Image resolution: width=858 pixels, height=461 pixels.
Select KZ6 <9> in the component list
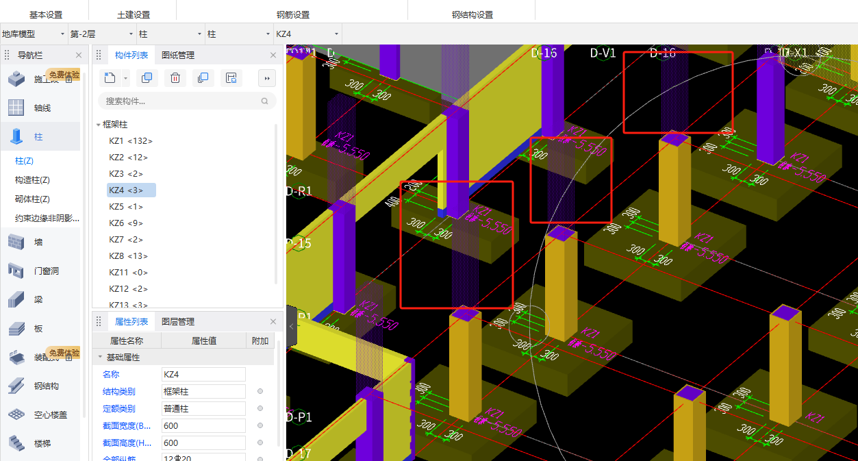click(127, 223)
